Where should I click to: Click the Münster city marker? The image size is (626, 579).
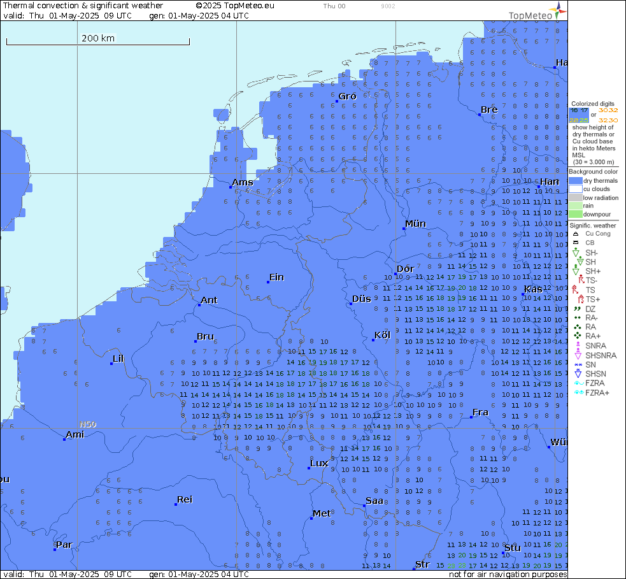(x=404, y=229)
